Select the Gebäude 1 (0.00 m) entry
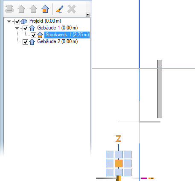Image resolution: width=195 pixels, height=181 pixels. click(58, 28)
